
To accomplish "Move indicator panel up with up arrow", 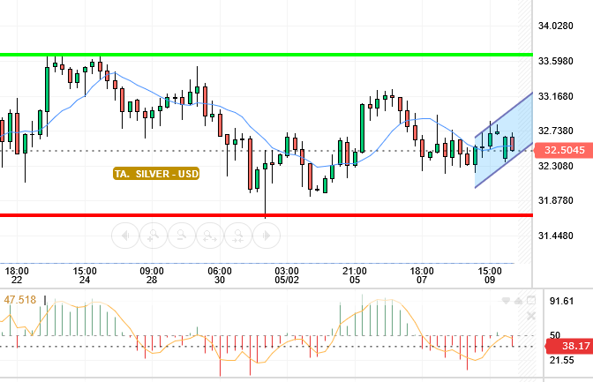I will 519,301.
